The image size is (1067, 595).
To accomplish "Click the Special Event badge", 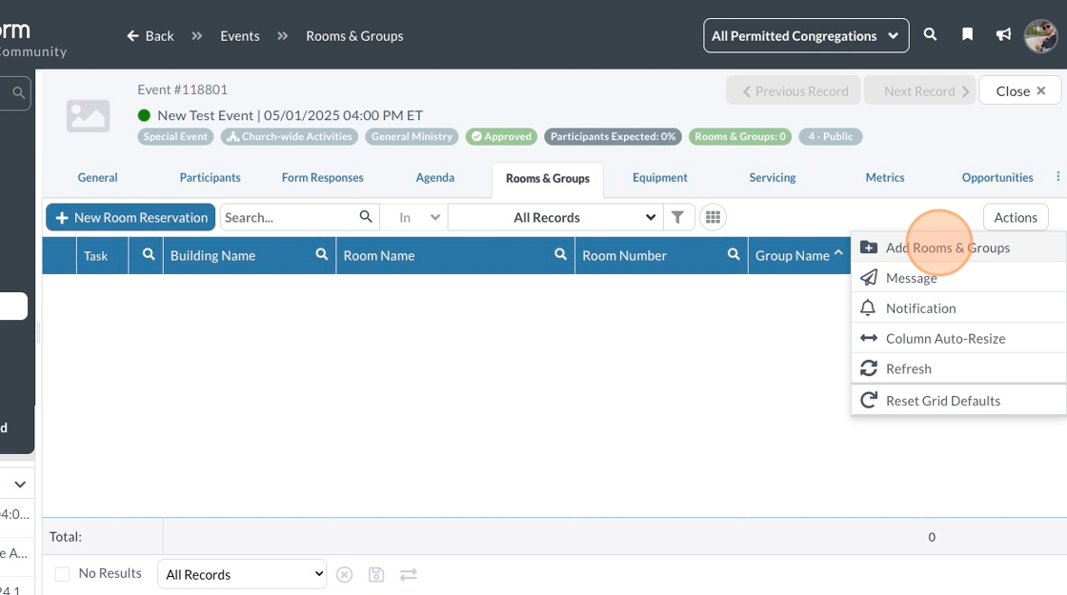I will 175,137.
